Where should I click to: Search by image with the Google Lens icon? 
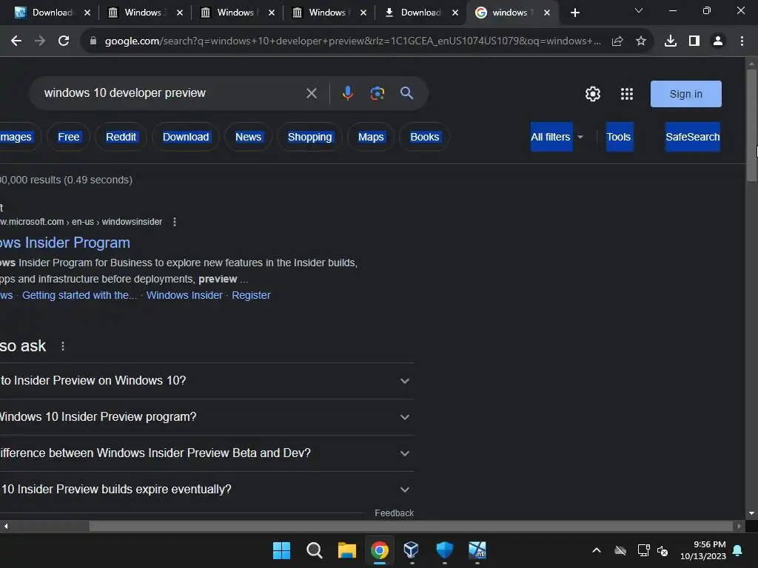[377, 92]
